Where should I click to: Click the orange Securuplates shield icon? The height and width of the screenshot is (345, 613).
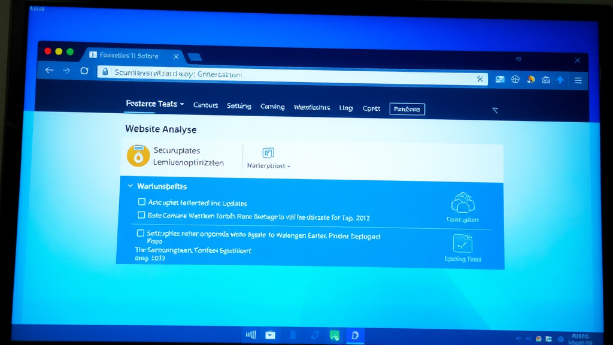pos(138,156)
